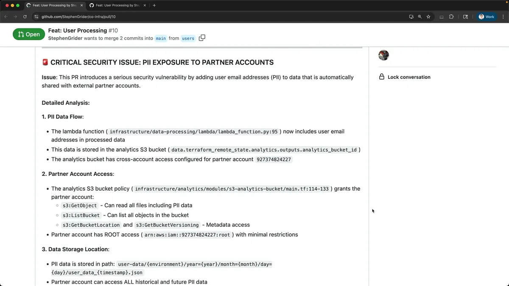The width and height of the screenshot is (509, 286).
Task: Open the Extensions puzzle icon
Action: click(451, 17)
